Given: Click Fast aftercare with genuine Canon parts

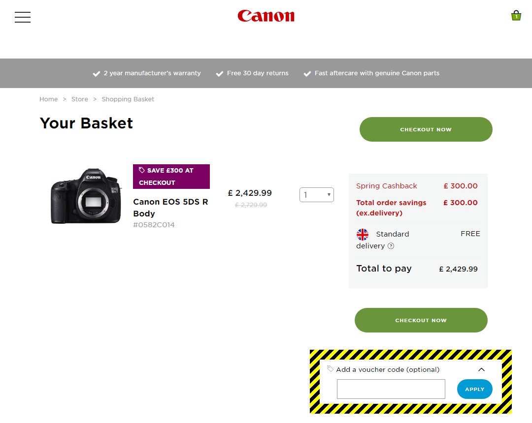Looking at the screenshot, I should [377, 73].
